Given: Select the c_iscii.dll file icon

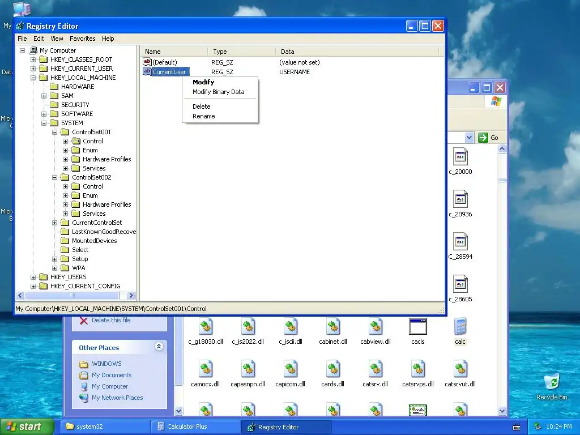Looking at the screenshot, I should click(291, 327).
